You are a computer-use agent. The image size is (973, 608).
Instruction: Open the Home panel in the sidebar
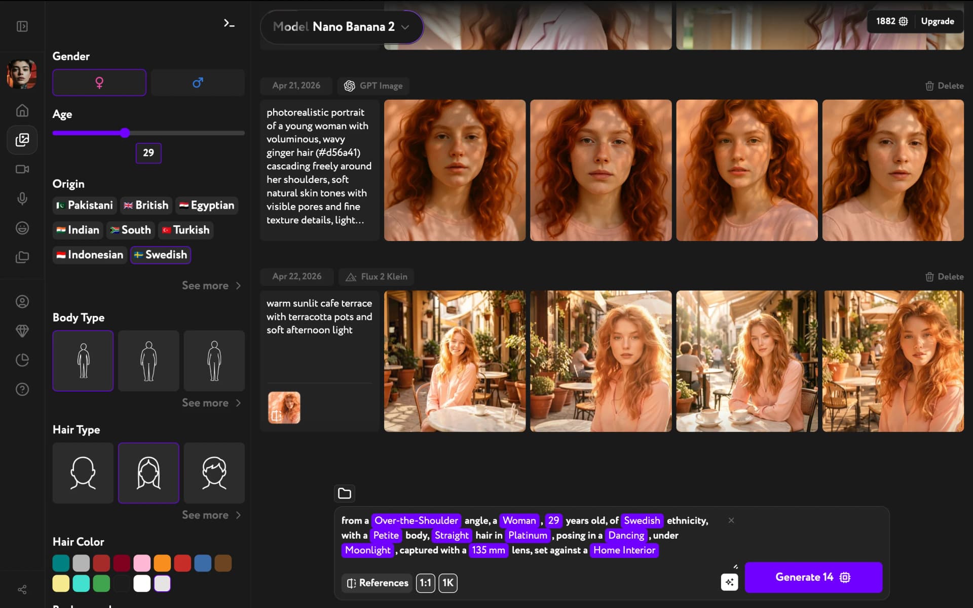pyautogui.click(x=22, y=110)
